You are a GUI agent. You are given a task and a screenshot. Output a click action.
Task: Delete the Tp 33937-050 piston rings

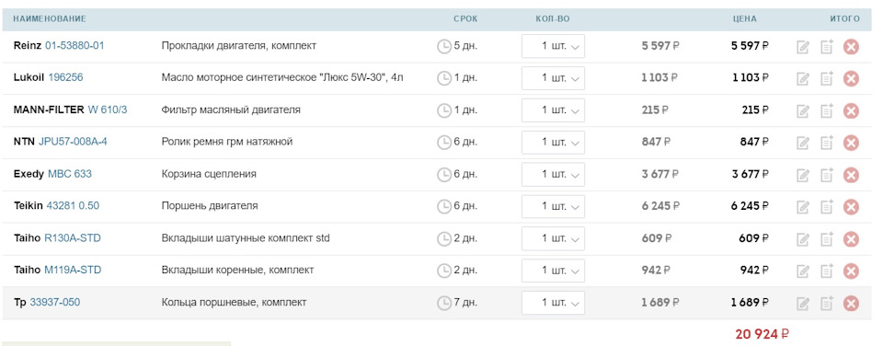click(851, 304)
